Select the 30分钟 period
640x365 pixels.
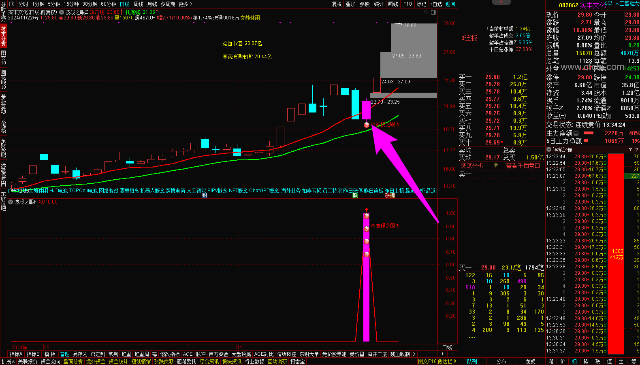pyautogui.click(x=90, y=4)
